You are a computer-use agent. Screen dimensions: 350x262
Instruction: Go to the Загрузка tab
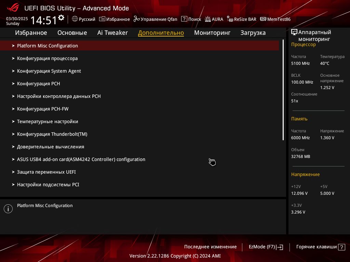pyautogui.click(x=253, y=33)
